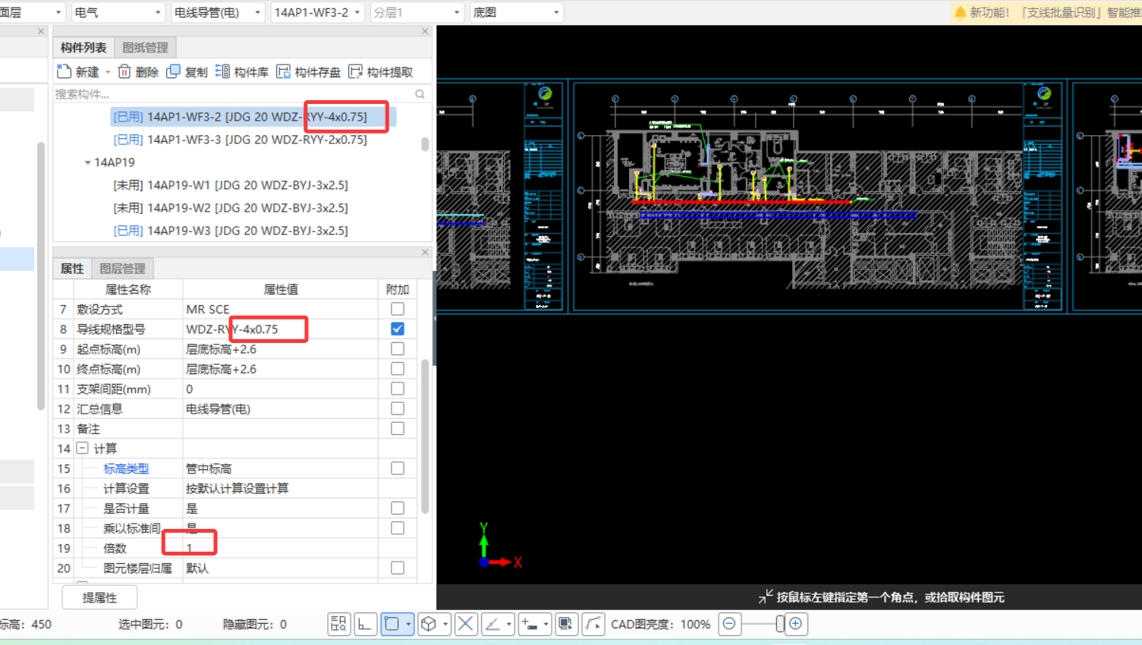The height and width of the screenshot is (645, 1142).
Task: Click the polyline path selection icon
Action: click(x=593, y=624)
